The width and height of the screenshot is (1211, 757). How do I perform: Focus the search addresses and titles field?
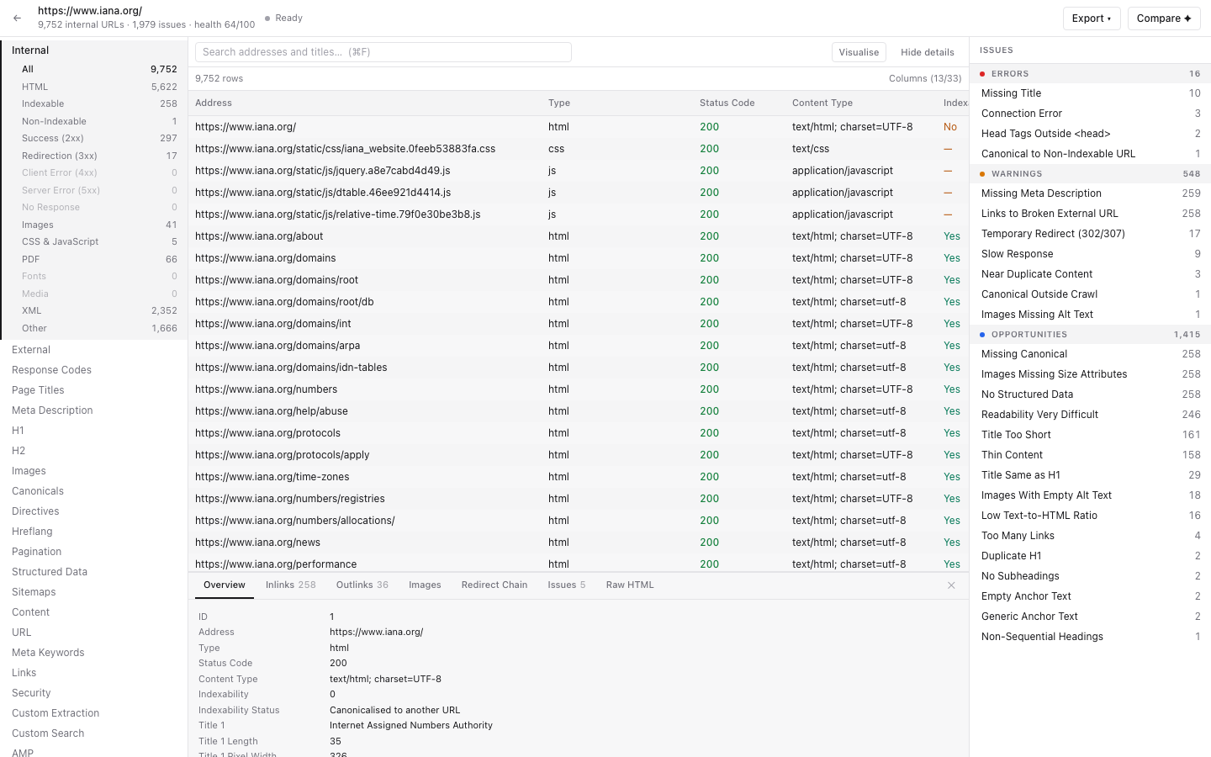click(383, 52)
